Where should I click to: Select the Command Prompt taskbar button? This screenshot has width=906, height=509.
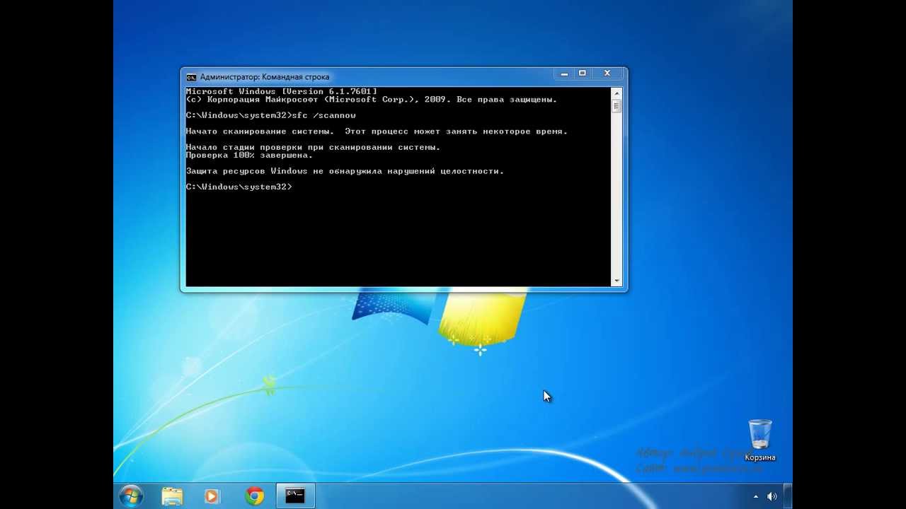pyautogui.click(x=295, y=496)
